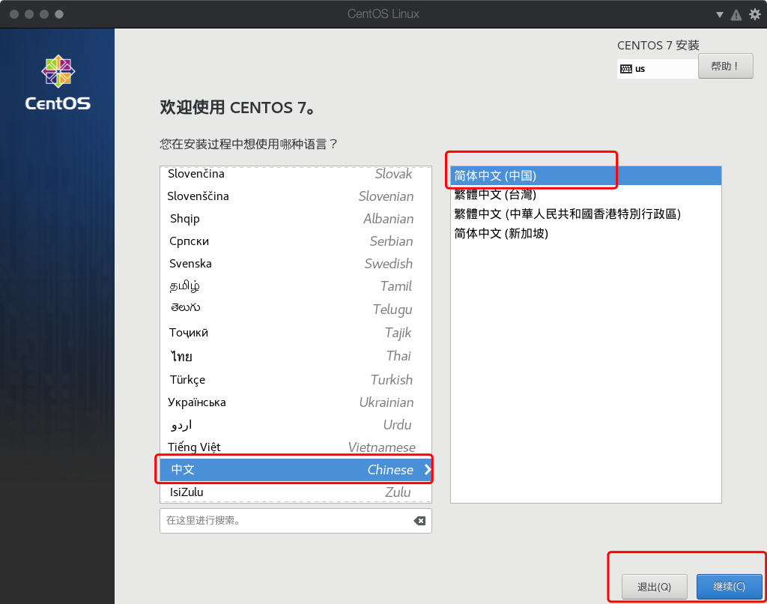
Task: Open settings via the gear icon in titlebar
Action: (755, 13)
